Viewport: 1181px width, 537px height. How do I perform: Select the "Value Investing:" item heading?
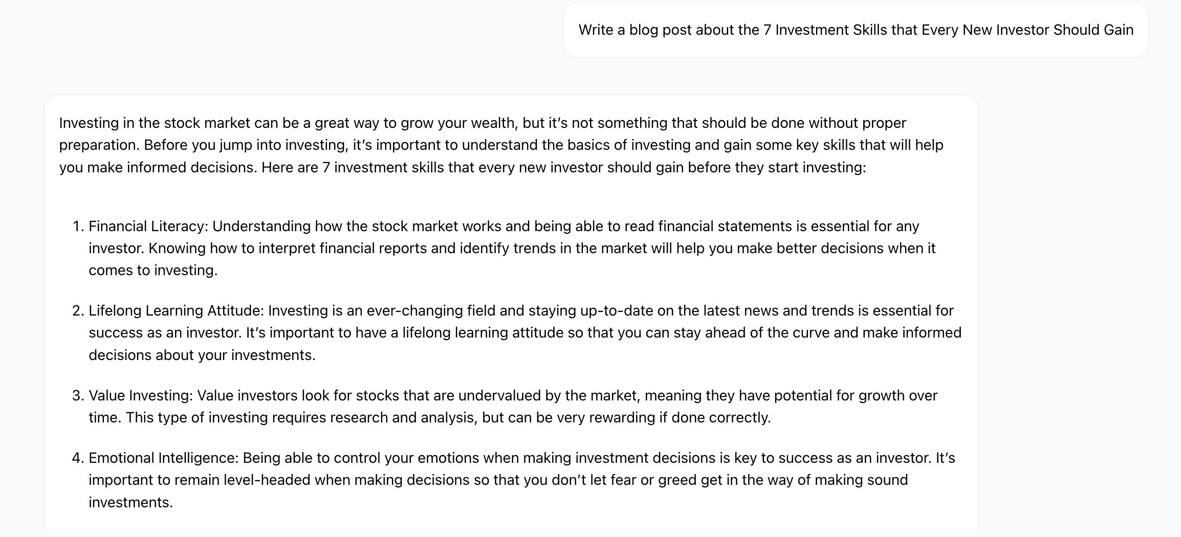coord(141,395)
